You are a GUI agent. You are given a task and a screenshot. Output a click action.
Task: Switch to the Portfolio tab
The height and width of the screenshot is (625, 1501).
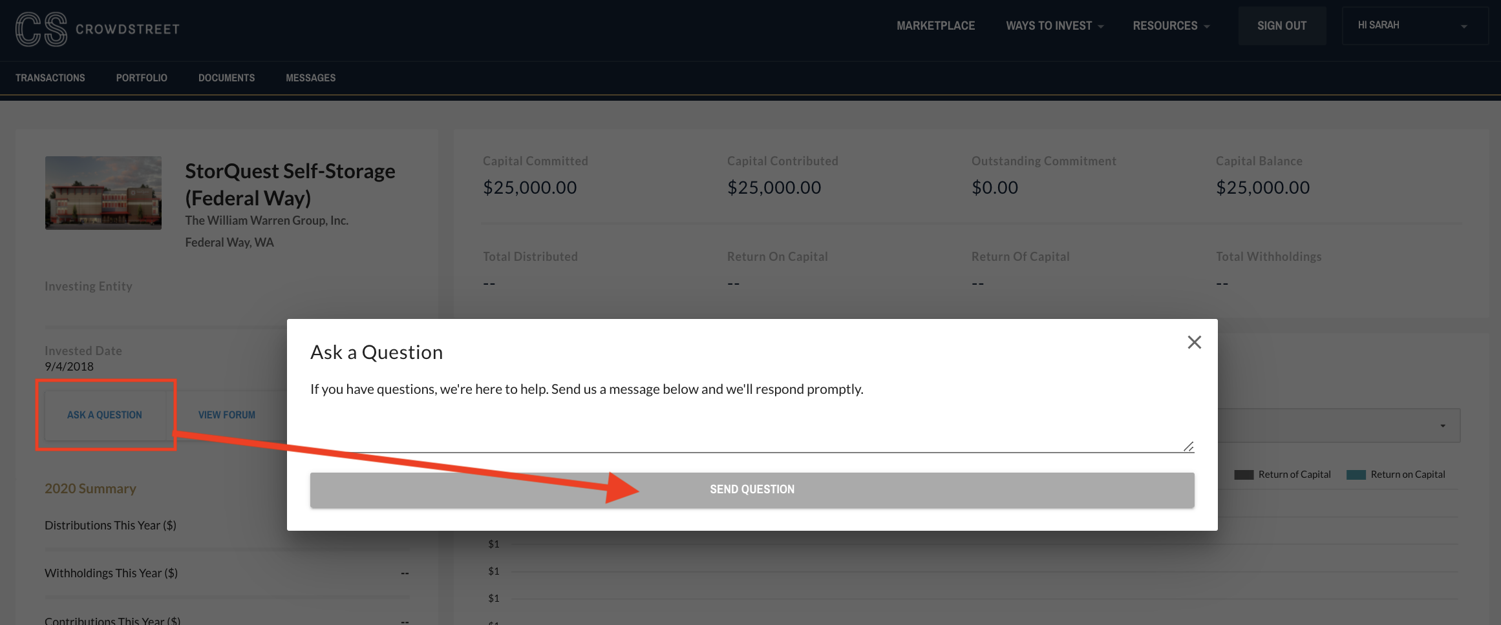click(142, 77)
